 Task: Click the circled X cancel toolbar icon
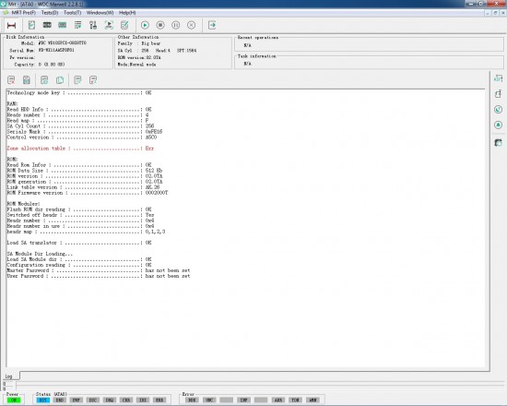point(191,25)
